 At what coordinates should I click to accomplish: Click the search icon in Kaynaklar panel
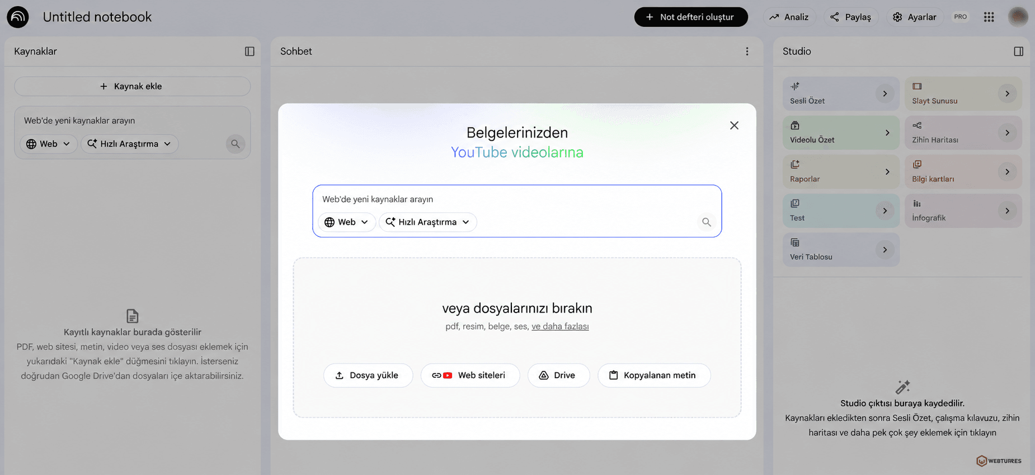[236, 144]
